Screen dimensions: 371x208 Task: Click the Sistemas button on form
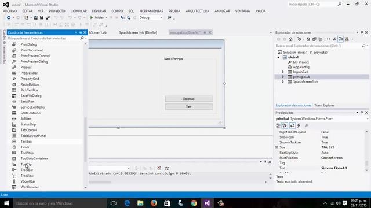point(189,99)
